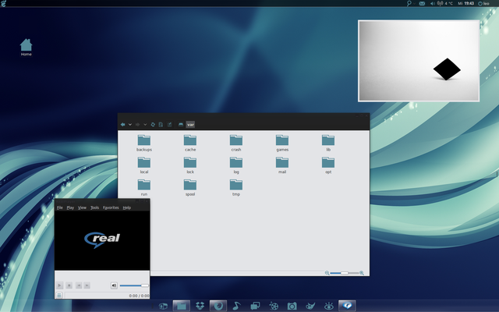Screen dimensions: 499x312
Task: Click RealPlayer play button
Action: click(x=59, y=285)
